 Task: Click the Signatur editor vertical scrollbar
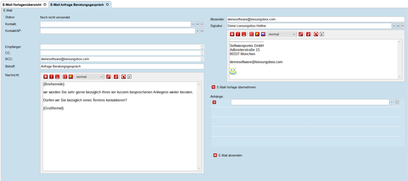(x=400, y=59)
